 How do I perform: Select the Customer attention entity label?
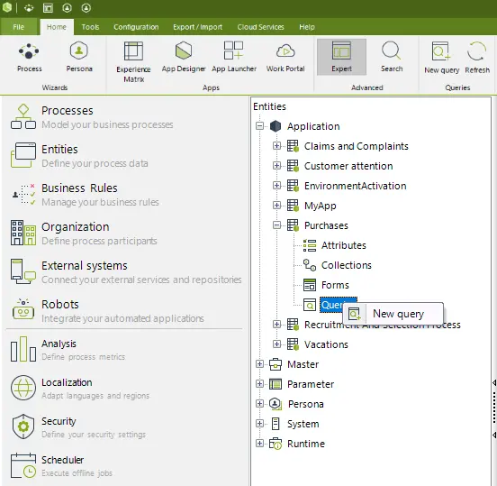point(348,166)
